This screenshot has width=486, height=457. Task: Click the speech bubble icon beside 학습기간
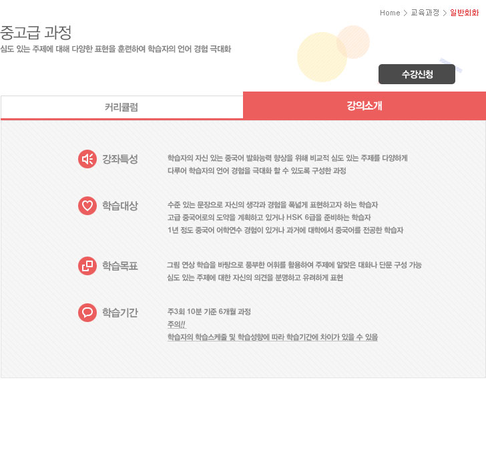(x=87, y=313)
